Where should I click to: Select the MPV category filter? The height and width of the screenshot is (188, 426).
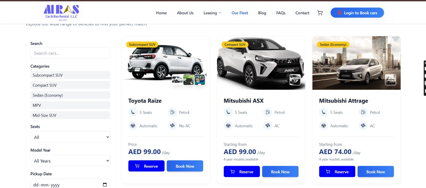pos(70,105)
